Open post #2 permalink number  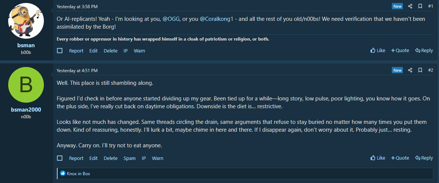pyautogui.click(x=430, y=70)
